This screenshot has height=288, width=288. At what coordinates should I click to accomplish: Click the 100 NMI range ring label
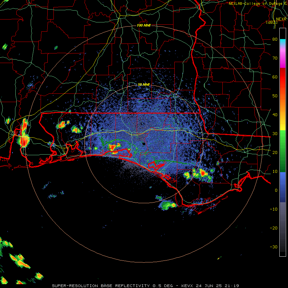coord(144,25)
